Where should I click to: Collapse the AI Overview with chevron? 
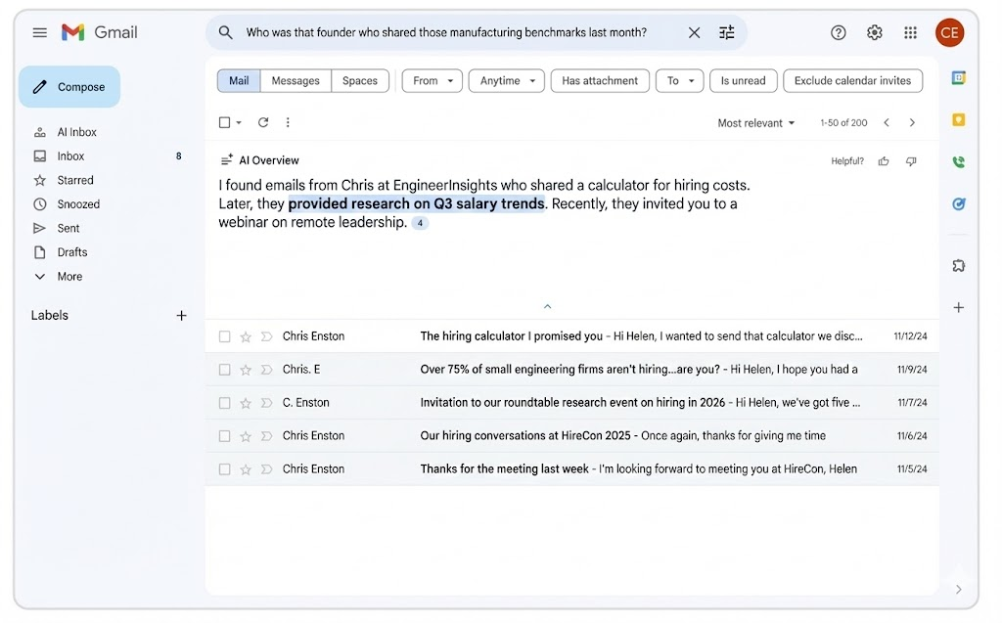coord(547,306)
